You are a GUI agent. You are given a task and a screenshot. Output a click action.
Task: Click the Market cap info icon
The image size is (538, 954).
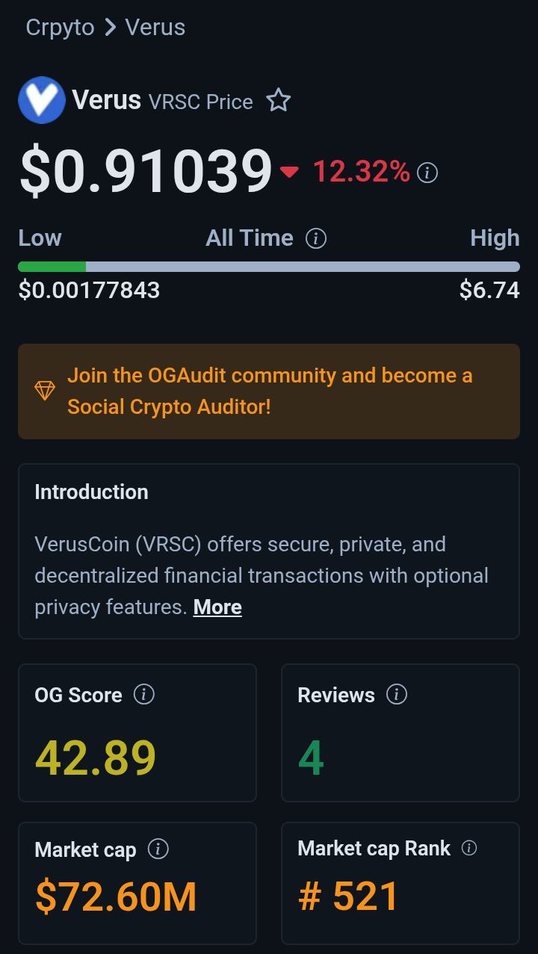[x=158, y=849]
